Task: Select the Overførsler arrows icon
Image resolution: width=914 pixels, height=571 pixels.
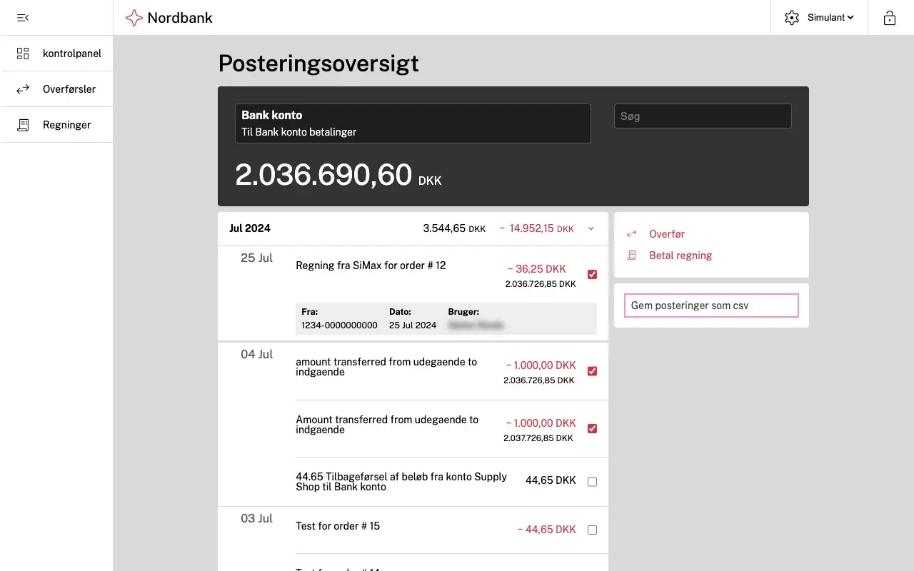Action: click(x=21, y=89)
